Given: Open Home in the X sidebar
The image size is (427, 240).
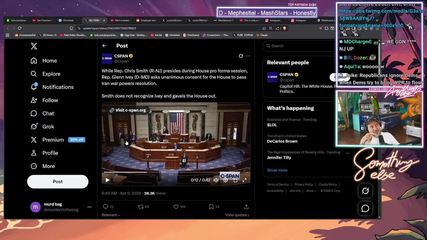Looking at the screenshot, I should tap(44, 61).
